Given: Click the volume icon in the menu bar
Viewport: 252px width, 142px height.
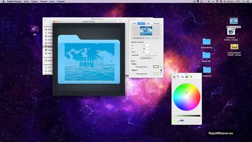Looking at the screenshot, I should click(209, 1).
